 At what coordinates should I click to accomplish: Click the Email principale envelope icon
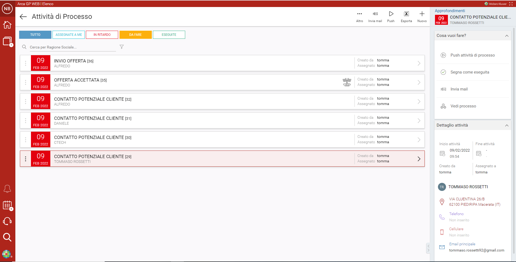442,247
